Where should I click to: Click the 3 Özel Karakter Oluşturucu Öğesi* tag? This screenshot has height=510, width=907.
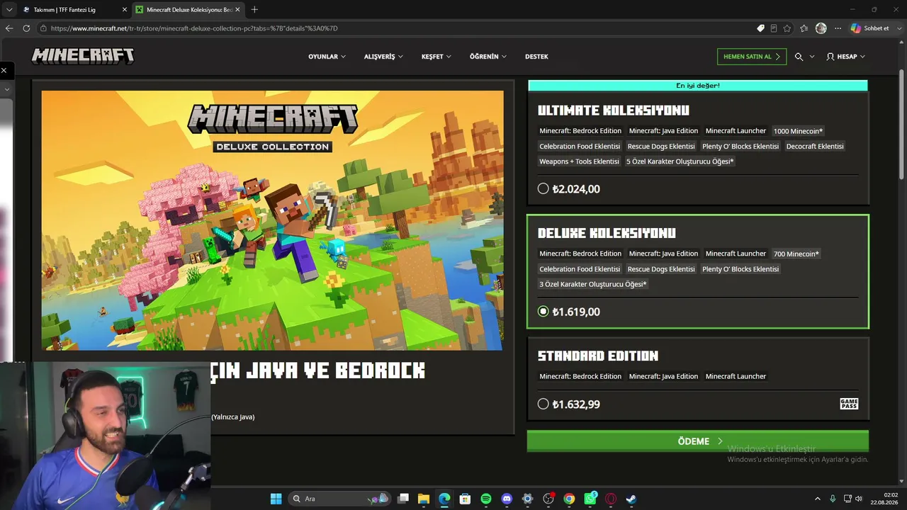592,284
